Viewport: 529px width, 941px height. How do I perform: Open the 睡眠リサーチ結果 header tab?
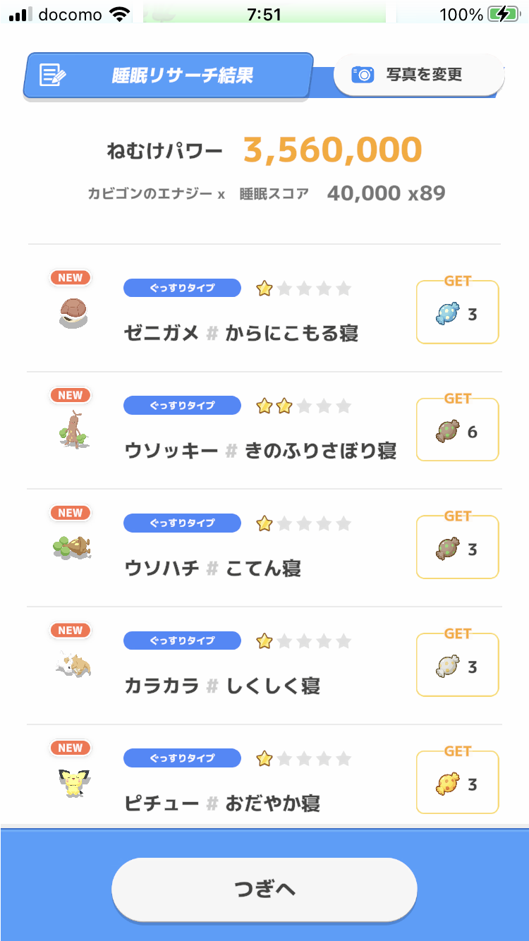[168, 75]
